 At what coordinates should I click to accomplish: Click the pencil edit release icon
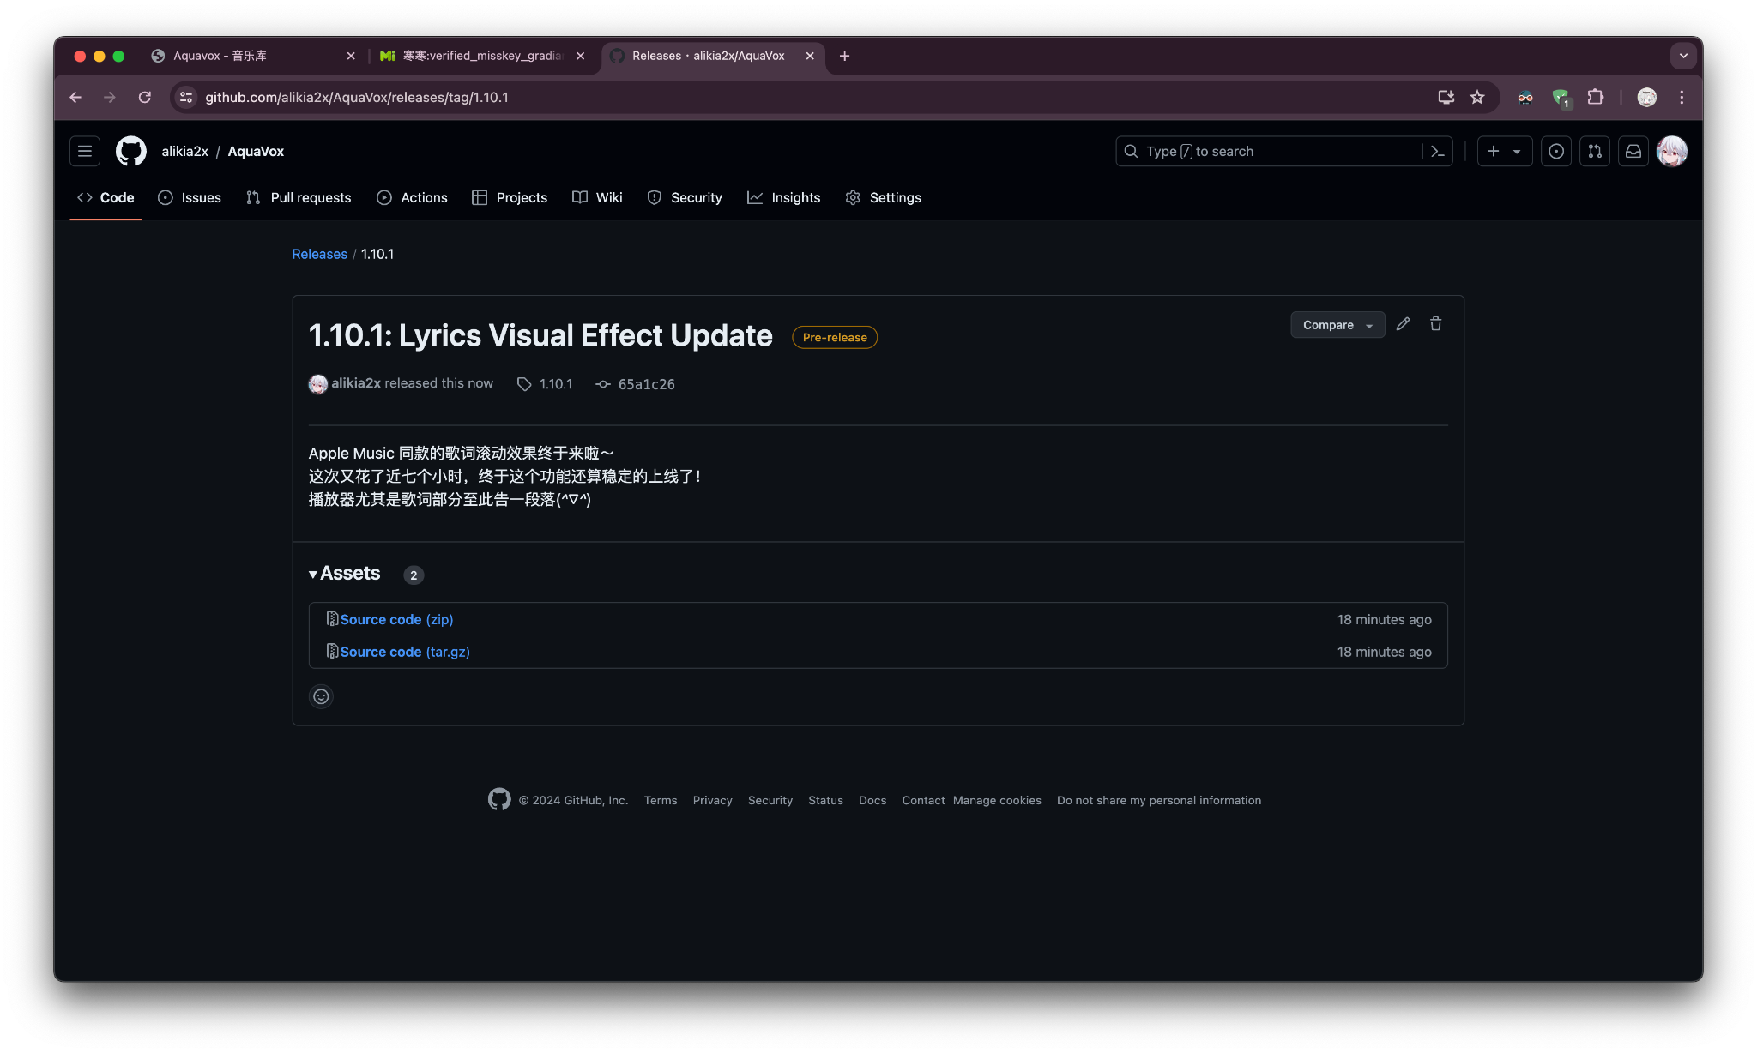tap(1403, 324)
